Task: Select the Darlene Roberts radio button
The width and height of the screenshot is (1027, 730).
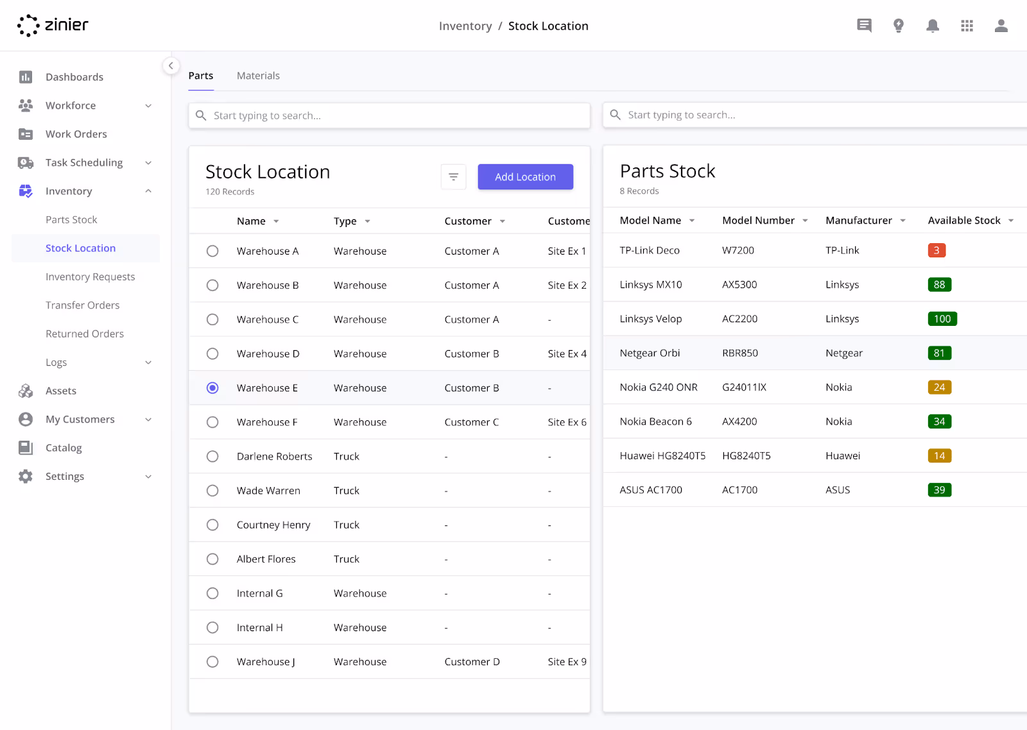Action: pyautogui.click(x=212, y=456)
